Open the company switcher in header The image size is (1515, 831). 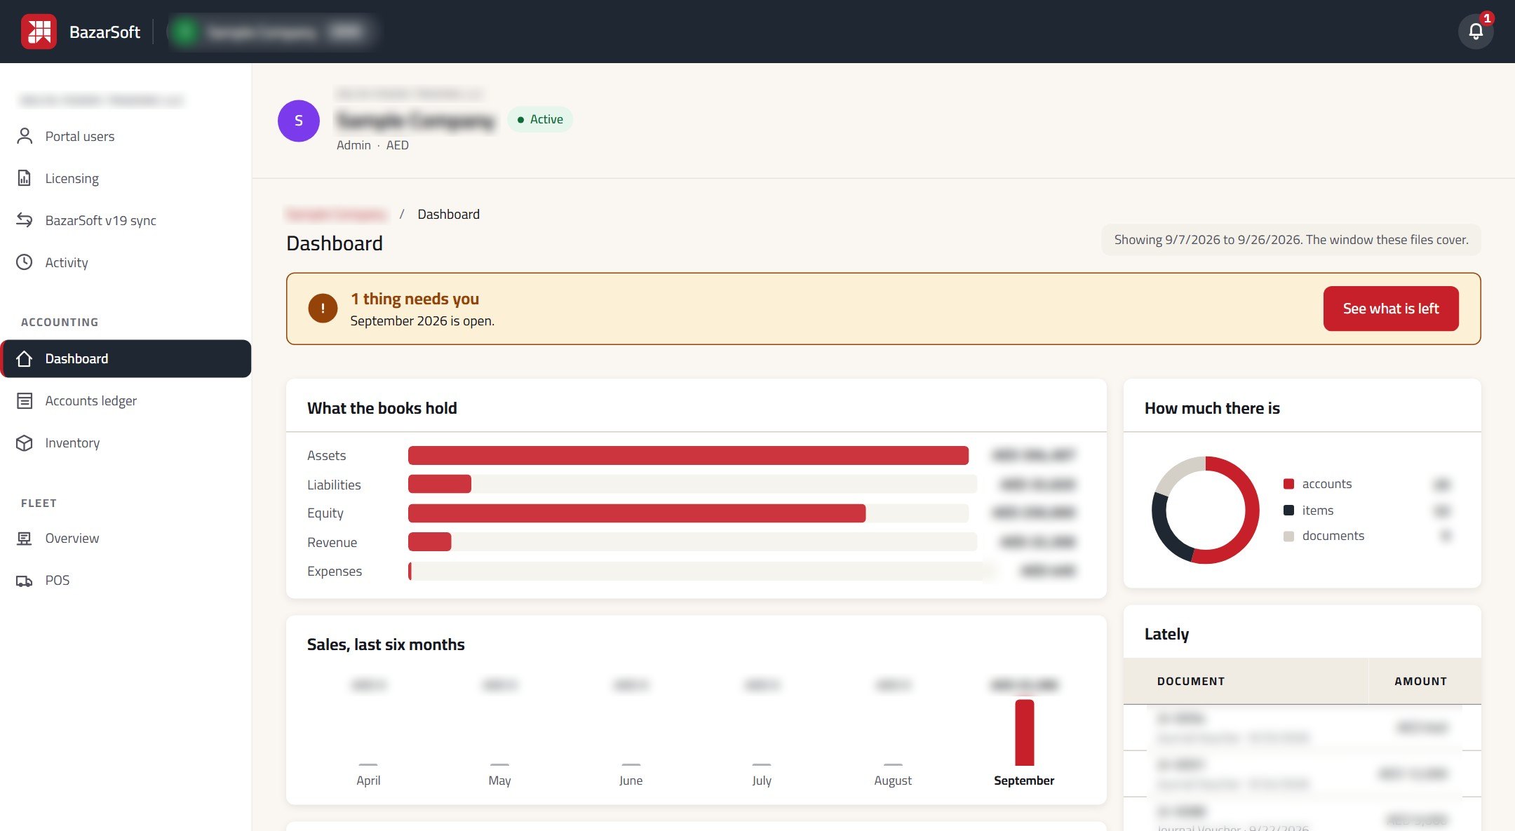coord(272,32)
